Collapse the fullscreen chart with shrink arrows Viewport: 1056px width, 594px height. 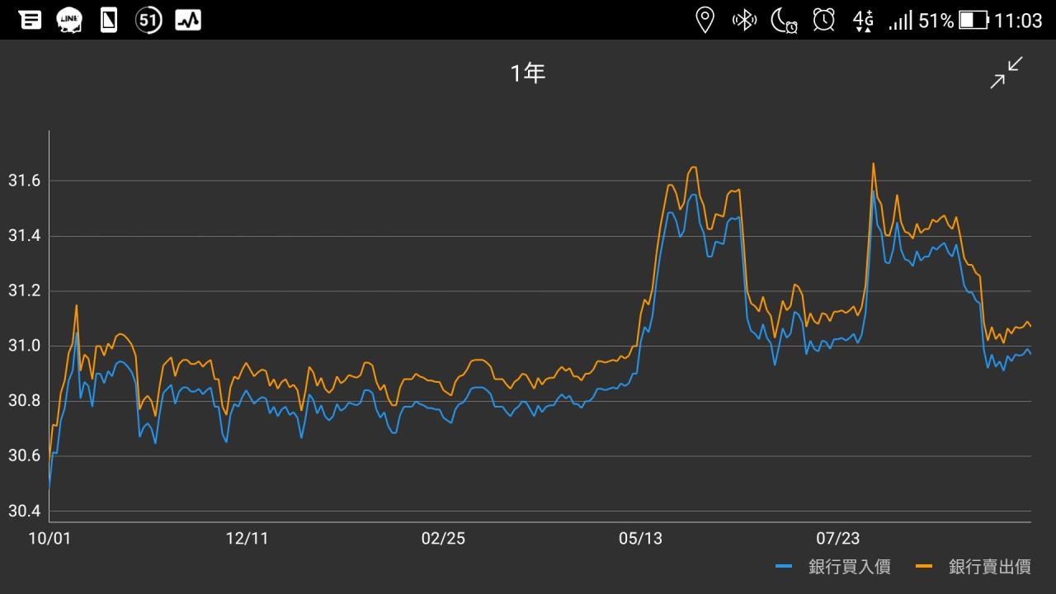(1006, 73)
